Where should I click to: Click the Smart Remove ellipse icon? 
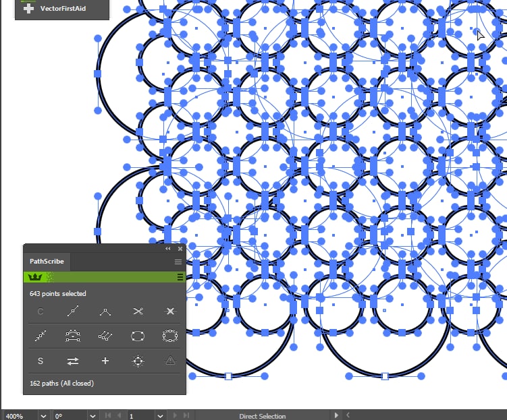pyautogui.click(x=138, y=336)
